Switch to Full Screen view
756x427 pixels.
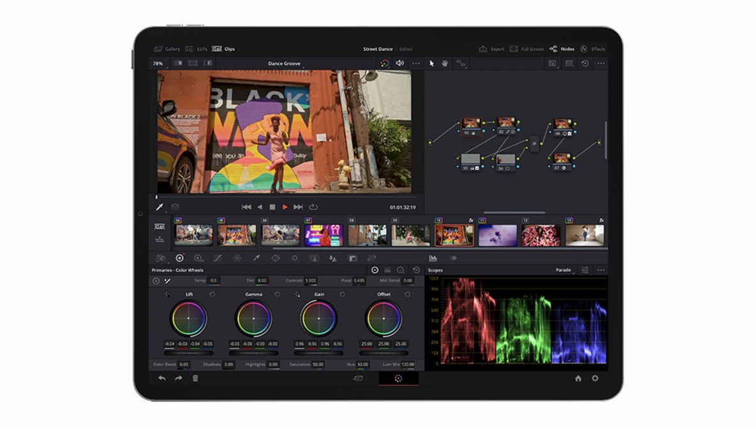[526, 49]
